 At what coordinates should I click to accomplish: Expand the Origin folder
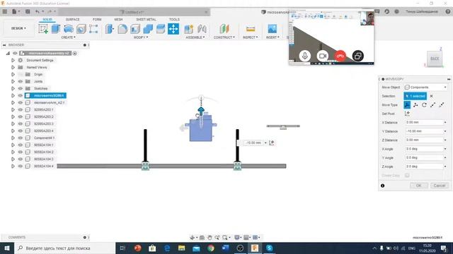[13, 74]
